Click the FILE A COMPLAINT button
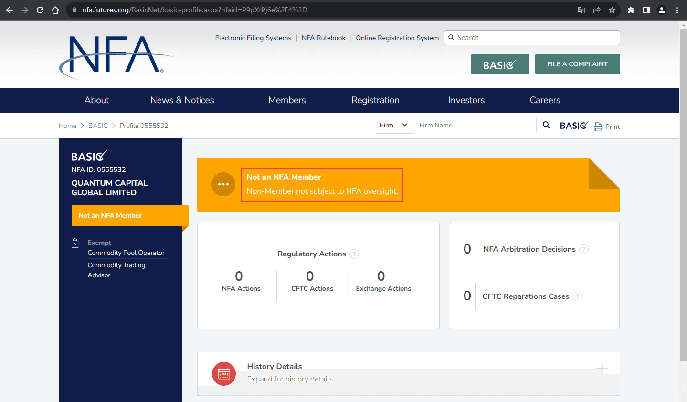Screen dimensions: 687x402 578,64
